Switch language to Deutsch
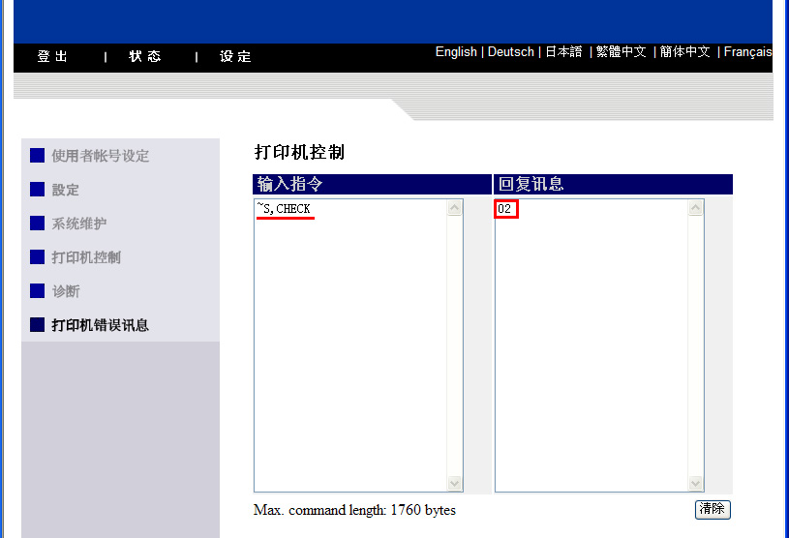This screenshot has height=538, width=789. 510,52
